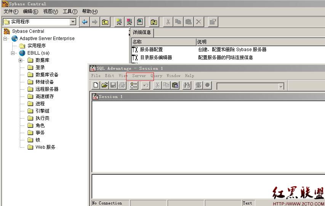This screenshot has width=325, height=206.
Task: Select the 目录服务编辑器 list entry
Action: (x=156, y=58)
